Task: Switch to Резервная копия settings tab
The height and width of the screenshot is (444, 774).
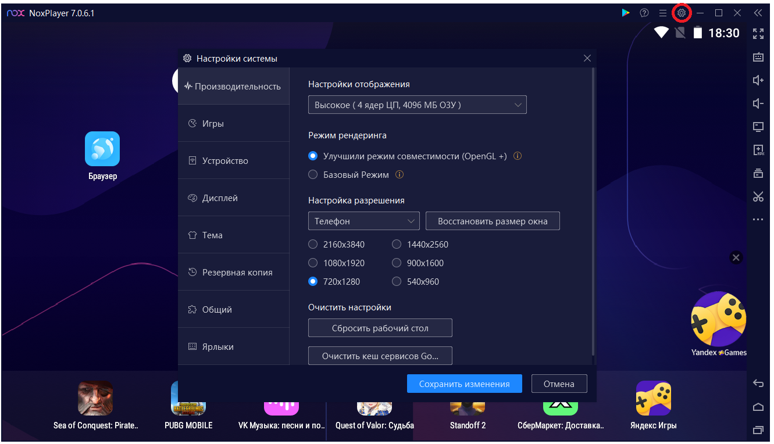Action: click(234, 273)
